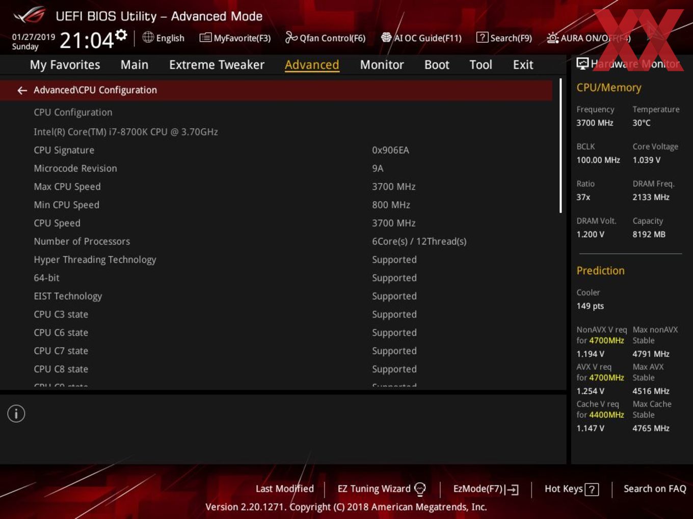
Task: Click the globe language icon
Action: pos(148,37)
